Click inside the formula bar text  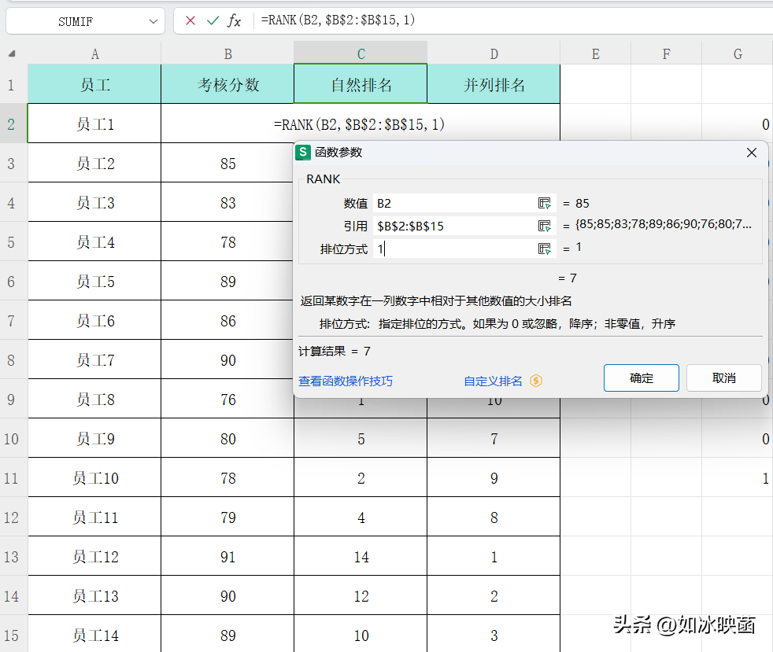click(x=338, y=20)
